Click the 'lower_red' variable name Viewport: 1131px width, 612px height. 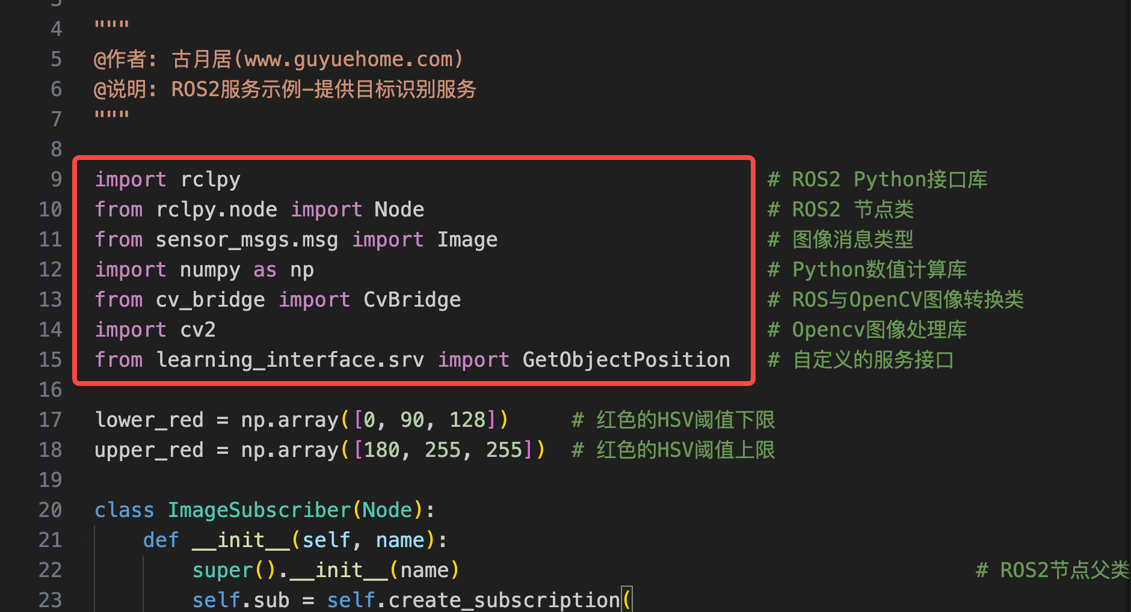[x=149, y=420]
